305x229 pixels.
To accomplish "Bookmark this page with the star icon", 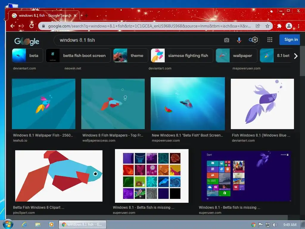I will coord(267,26).
